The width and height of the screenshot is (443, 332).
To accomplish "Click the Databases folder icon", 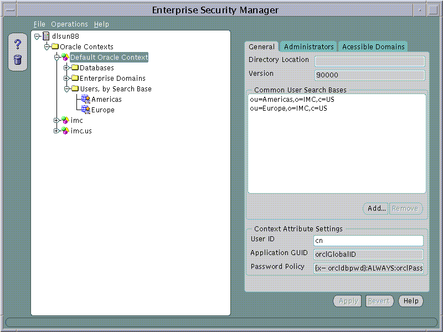I will click(x=75, y=68).
